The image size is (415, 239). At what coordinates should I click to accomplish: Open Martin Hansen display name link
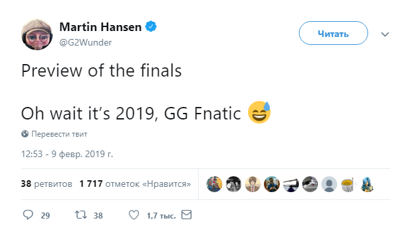point(100,27)
